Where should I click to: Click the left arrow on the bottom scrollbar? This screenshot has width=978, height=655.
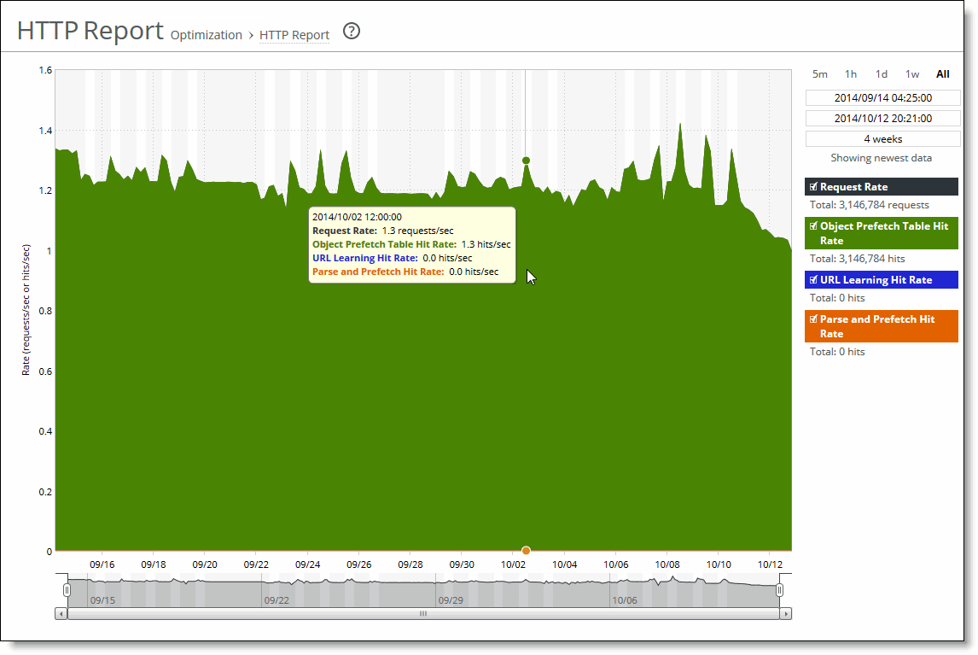(x=60, y=614)
